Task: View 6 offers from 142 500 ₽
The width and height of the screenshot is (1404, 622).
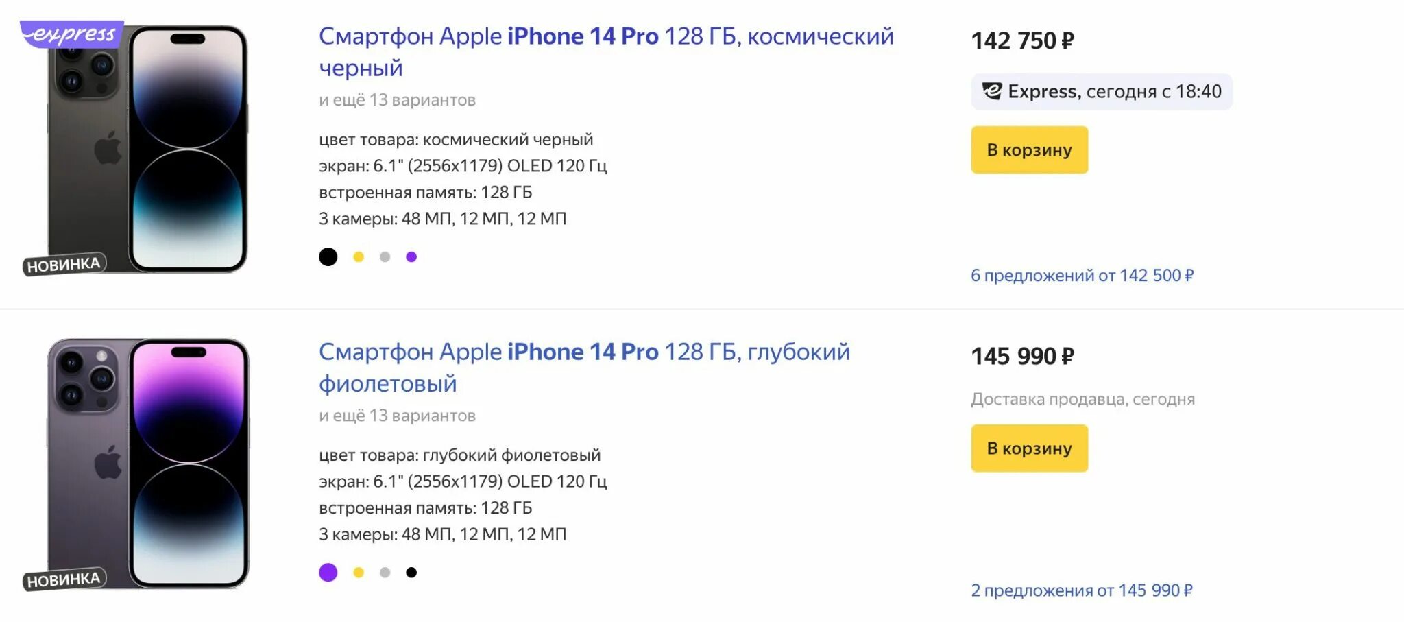Action: click(x=1082, y=276)
